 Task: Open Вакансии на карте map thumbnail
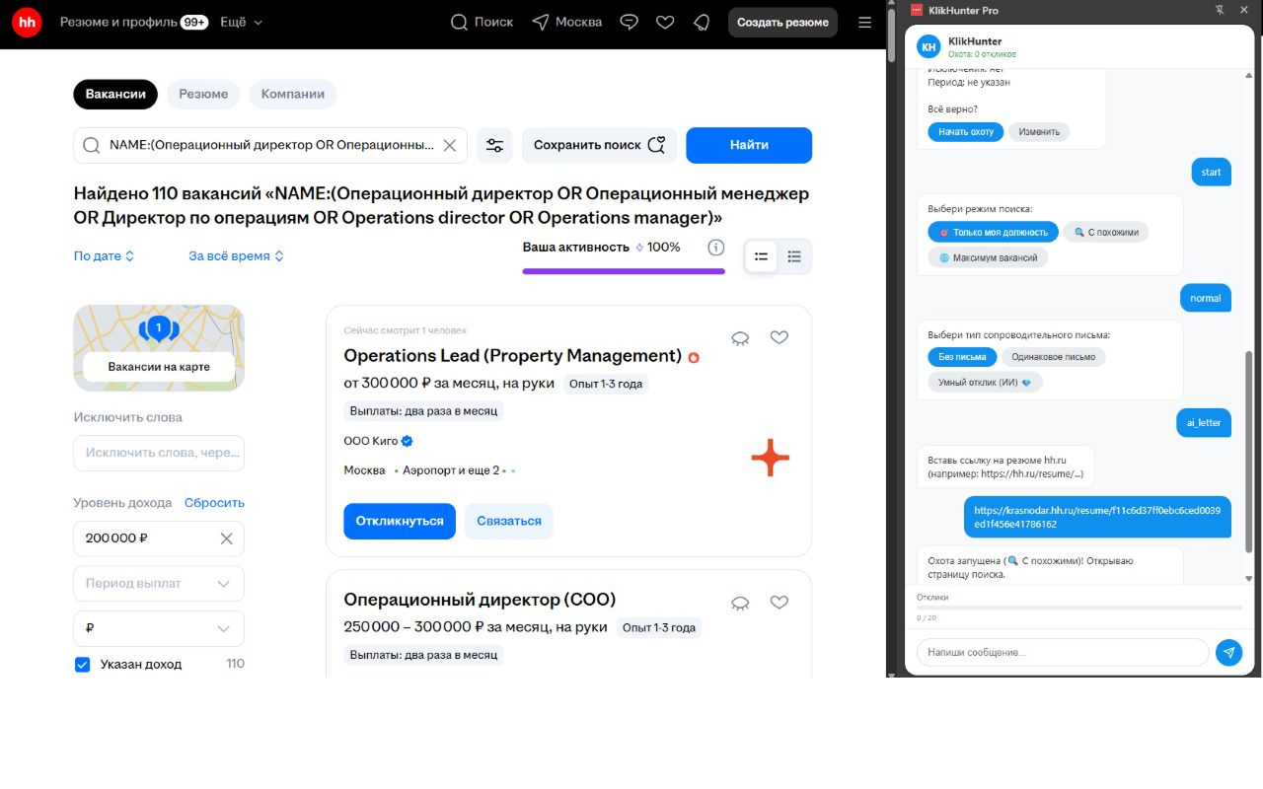[x=159, y=348]
